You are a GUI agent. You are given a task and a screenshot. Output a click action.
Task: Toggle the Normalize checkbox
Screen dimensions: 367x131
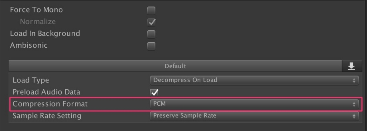point(151,22)
